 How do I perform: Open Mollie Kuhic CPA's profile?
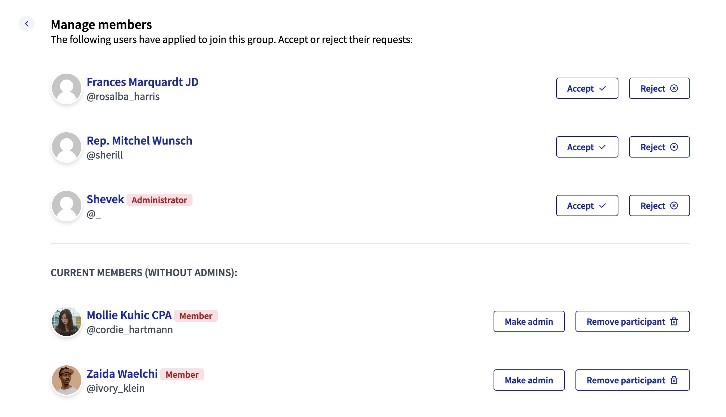click(x=129, y=315)
